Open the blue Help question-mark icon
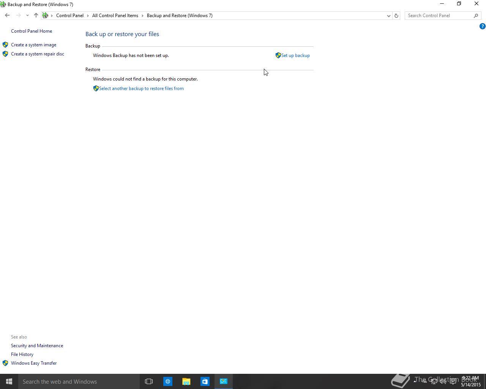Screen dimensions: 486x389 pyautogui.click(x=482, y=26)
